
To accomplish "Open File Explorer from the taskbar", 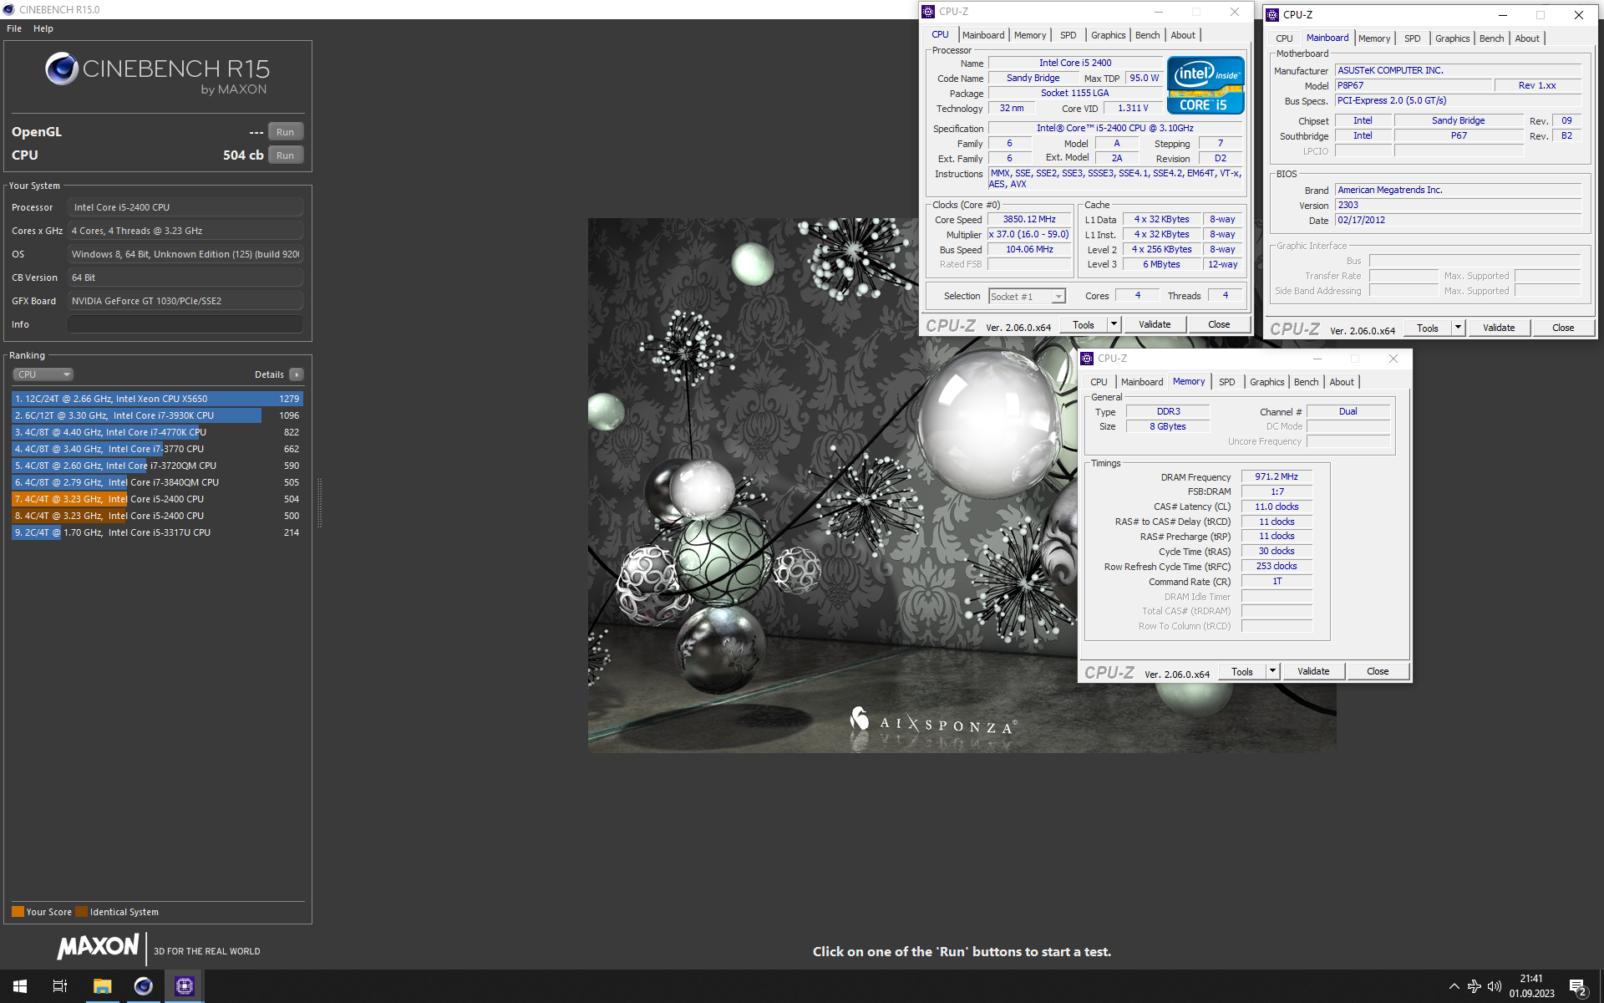I will tap(102, 986).
